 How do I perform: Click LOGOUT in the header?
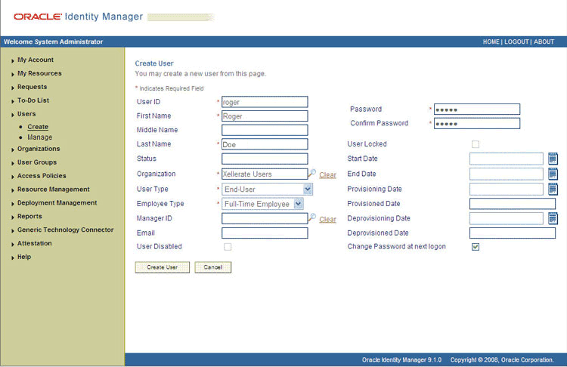coord(516,42)
